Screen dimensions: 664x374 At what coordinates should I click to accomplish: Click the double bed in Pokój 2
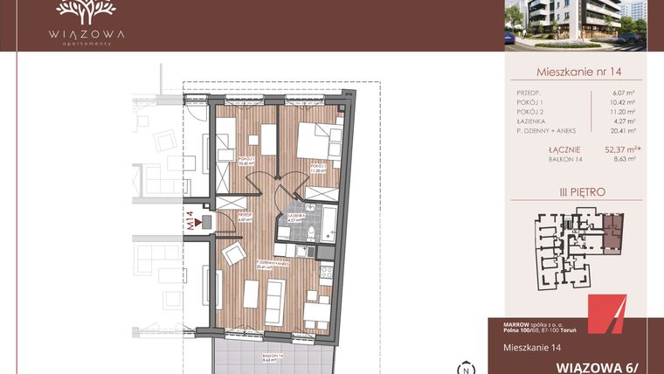(320, 142)
